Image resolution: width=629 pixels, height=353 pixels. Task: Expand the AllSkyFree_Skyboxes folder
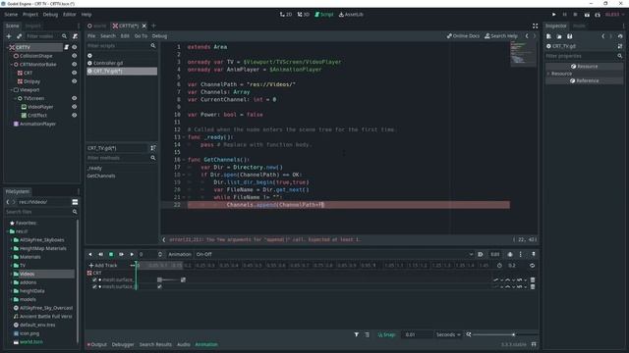click(11, 239)
